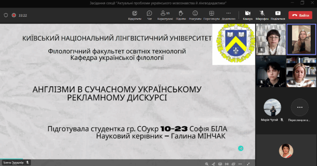Click the sound waves icon in the presentation toolbar
The width and height of the screenshot is (317, 166).
[x=227, y=164]
